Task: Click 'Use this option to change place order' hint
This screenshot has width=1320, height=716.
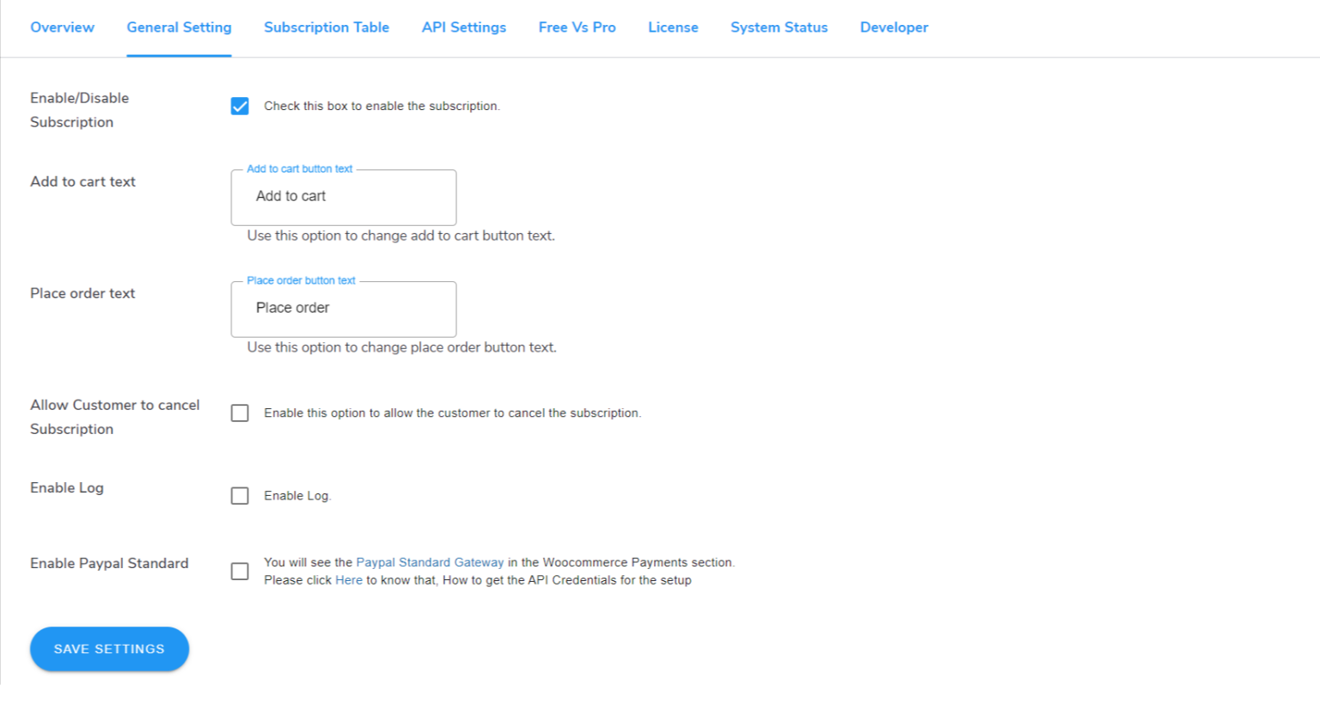Action: tap(402, 347)
